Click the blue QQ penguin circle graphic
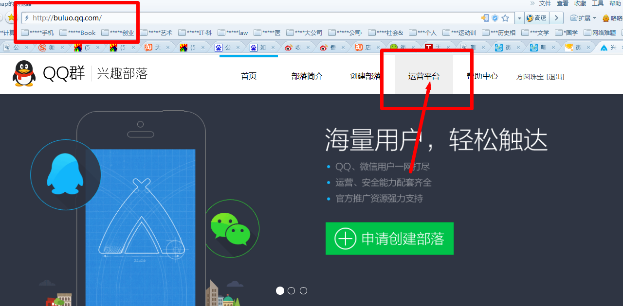The height and width of the screenshot is (306, 623). pos(66,175)
